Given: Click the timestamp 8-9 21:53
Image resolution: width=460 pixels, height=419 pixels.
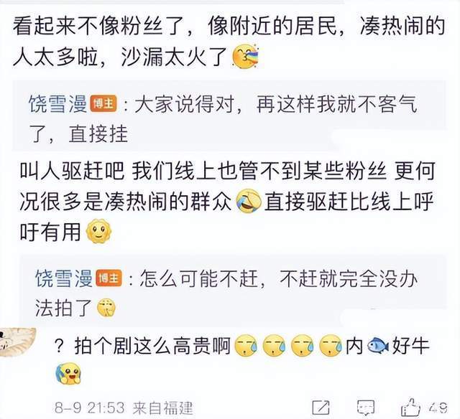Looking at the screenshot, I should click(x=89, y=408).
